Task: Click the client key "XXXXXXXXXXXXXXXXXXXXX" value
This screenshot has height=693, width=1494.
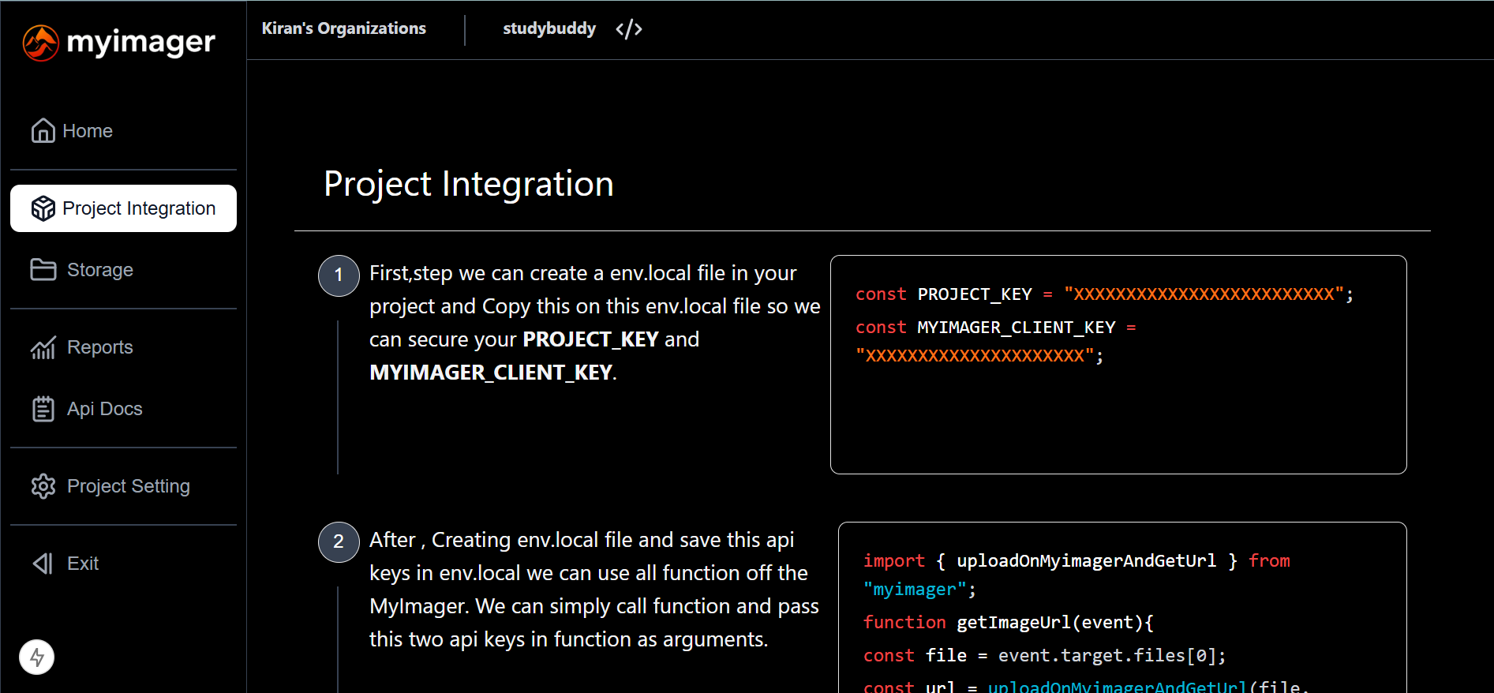Action: click(975, 356)
